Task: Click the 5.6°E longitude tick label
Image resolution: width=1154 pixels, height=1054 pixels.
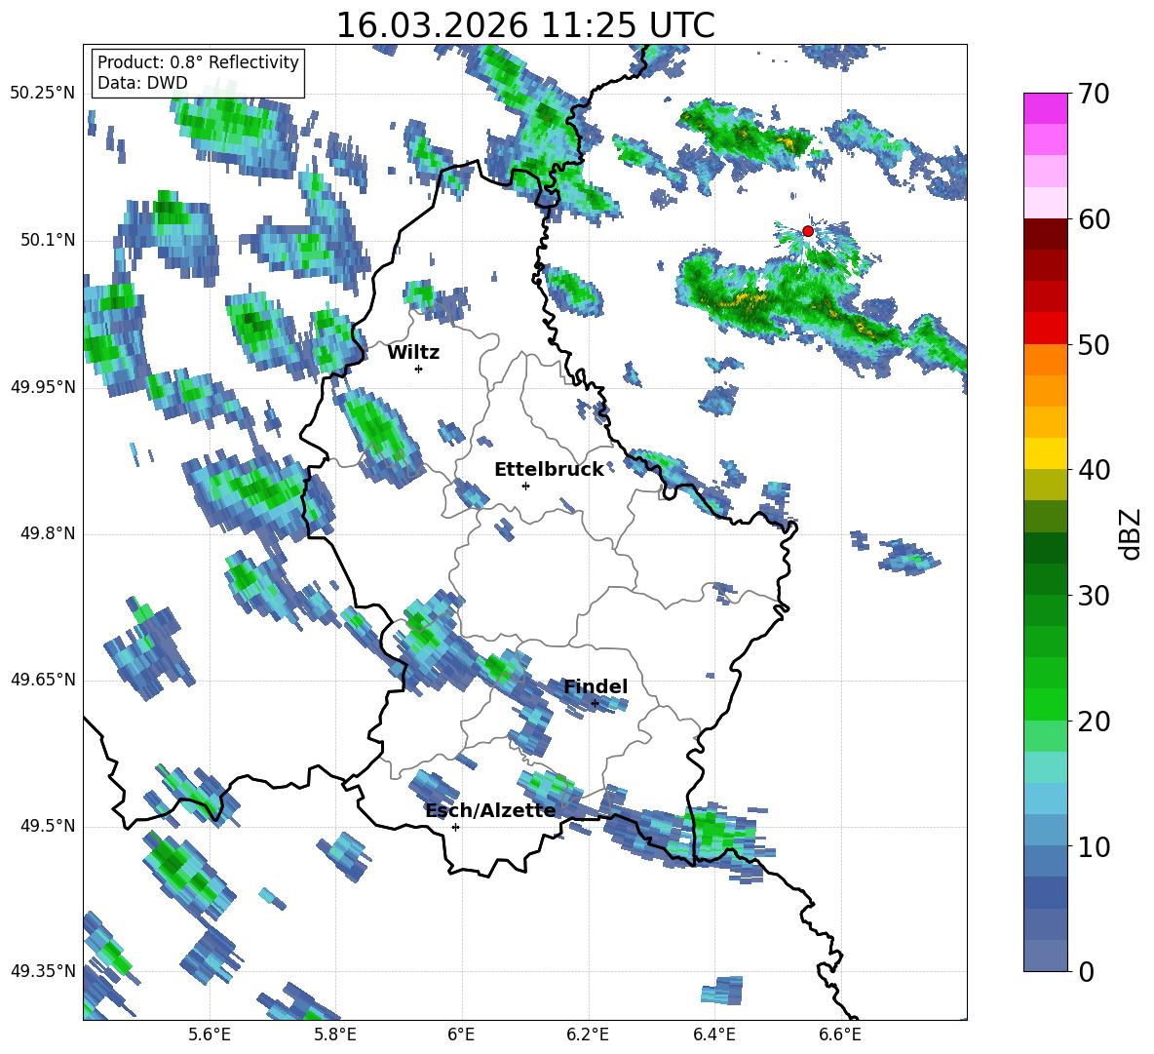Action: tap(210, 1034)
